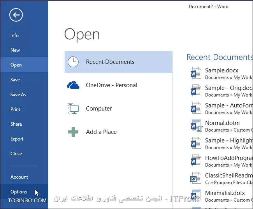
Task: Open the Sample - Highlight document
Action: [x=220, y=144]
